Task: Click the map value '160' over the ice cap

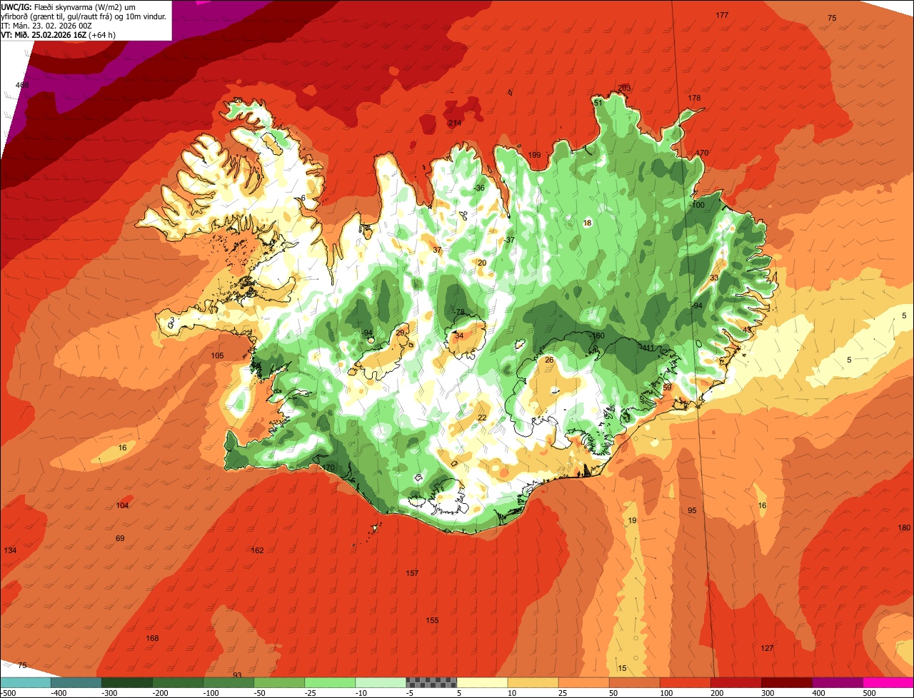Action: pyautogui.click(x=598, y=335)
